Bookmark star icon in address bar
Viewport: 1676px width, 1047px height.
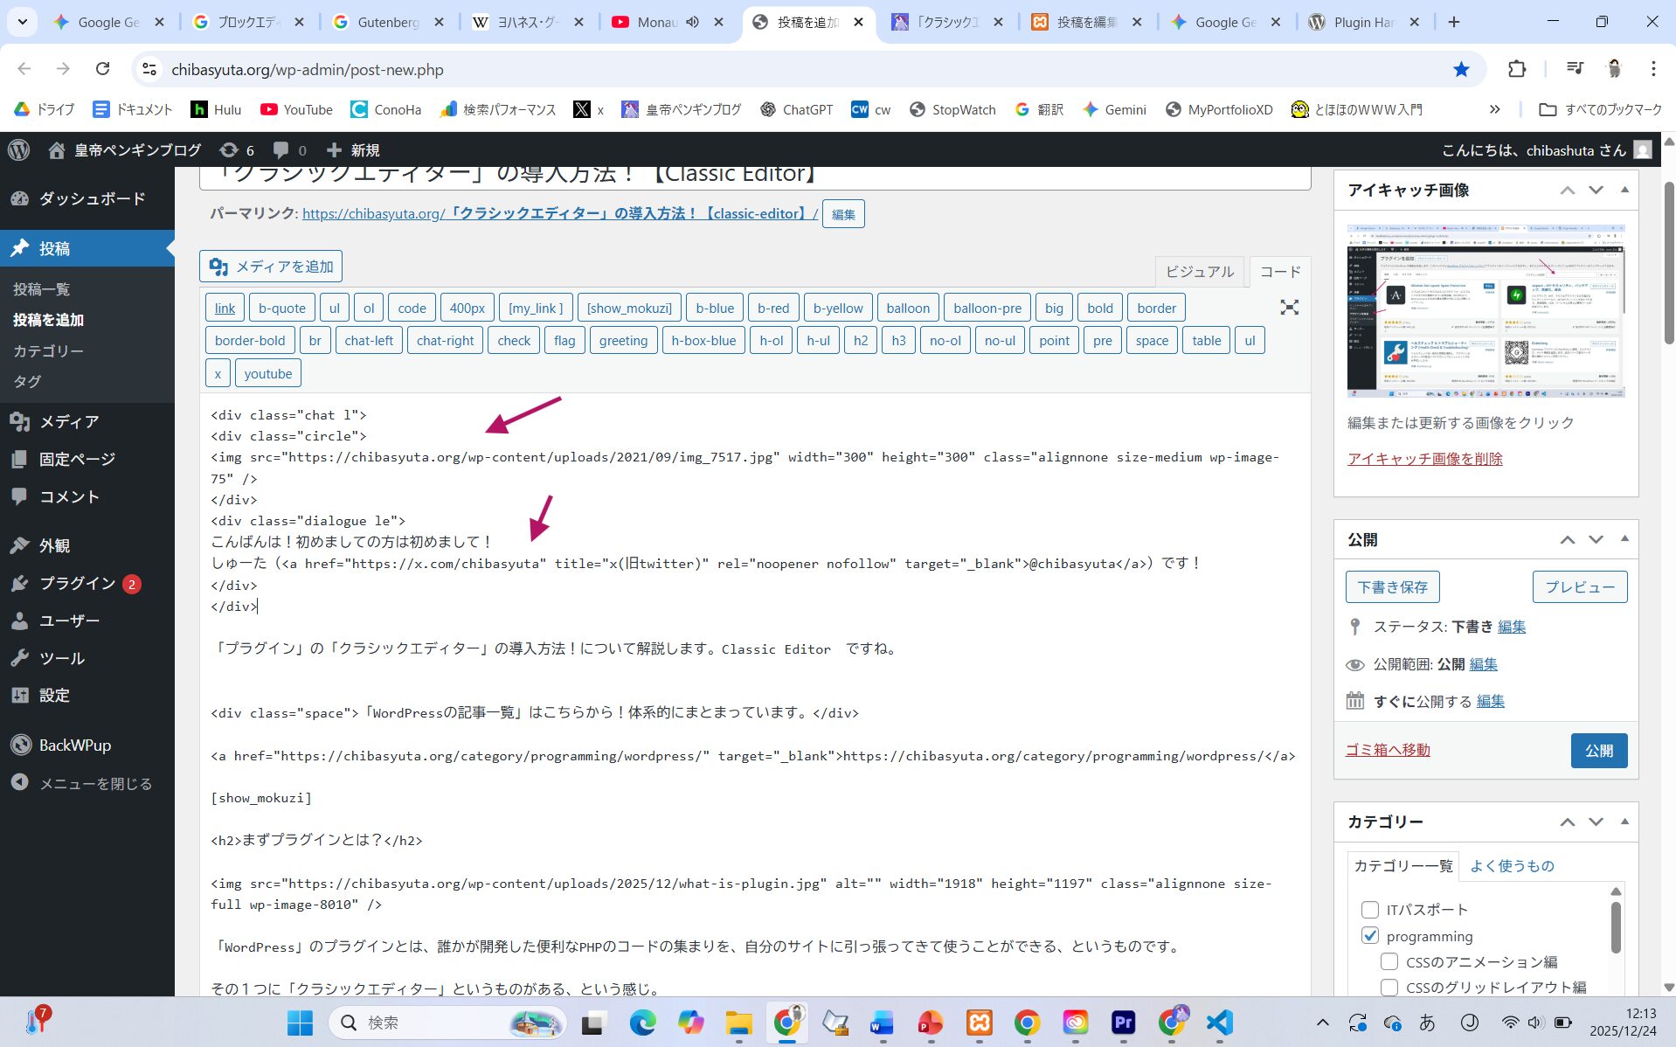[x=1461, y=69]
